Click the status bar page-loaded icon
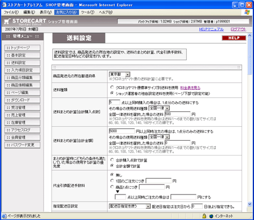The height and width of the screenshot is (220, 254). [x=4, y=216]
